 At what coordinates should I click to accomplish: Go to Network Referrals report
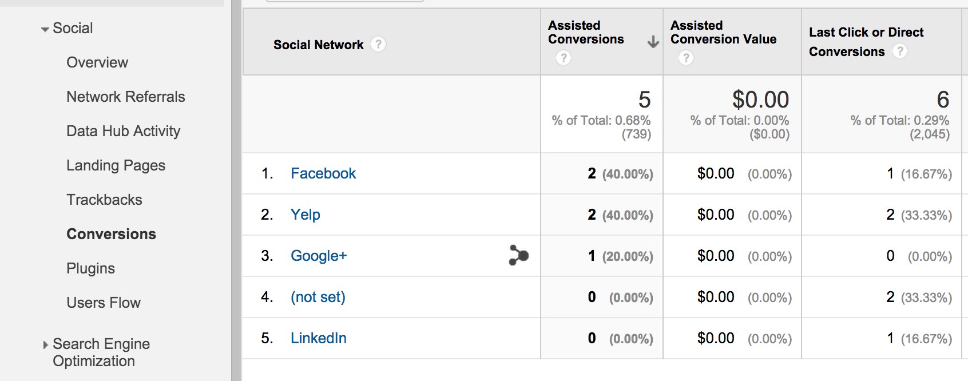(x=125, y=97)
